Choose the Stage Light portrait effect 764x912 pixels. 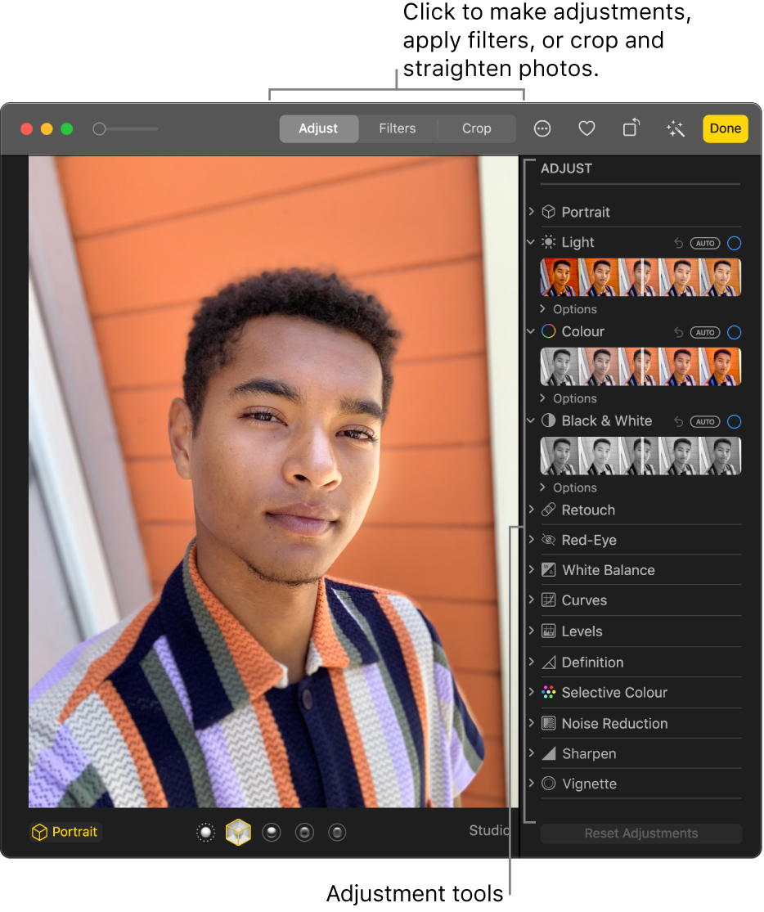[304, 832]
